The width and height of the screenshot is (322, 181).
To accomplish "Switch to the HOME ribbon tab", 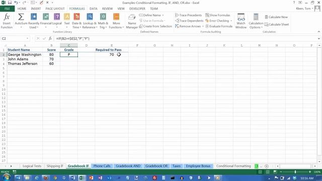I will tap(22, 9).
